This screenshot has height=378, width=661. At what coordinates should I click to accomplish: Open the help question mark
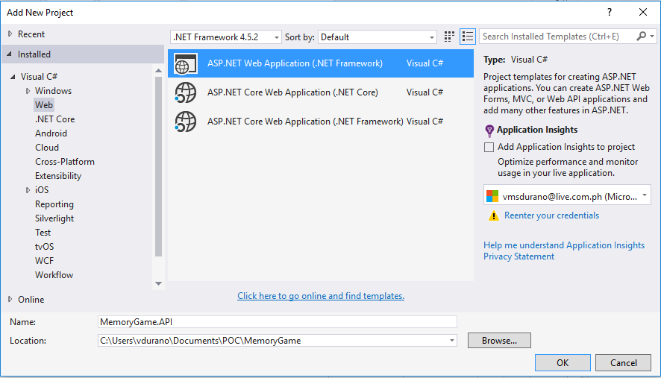click(609, 12)
